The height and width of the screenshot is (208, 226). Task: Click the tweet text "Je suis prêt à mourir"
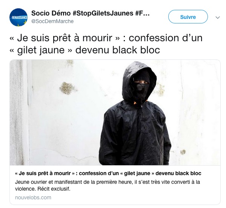point(65,38)
